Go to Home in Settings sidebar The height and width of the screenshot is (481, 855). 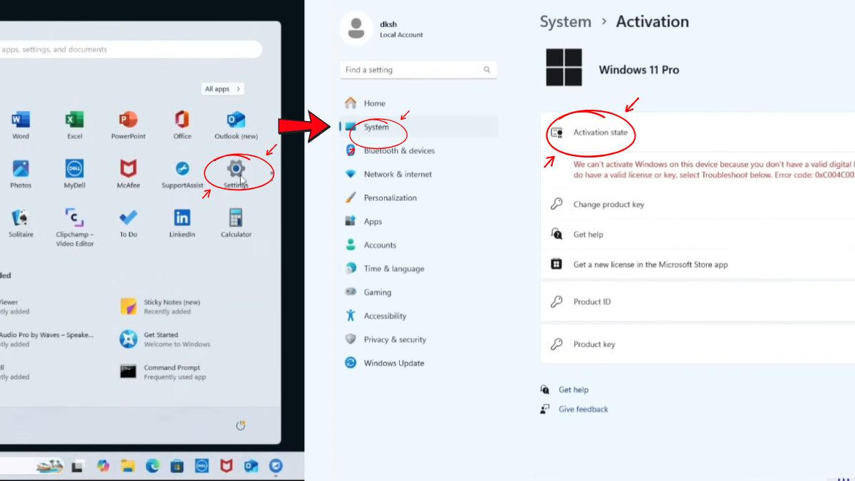(418, 103)
